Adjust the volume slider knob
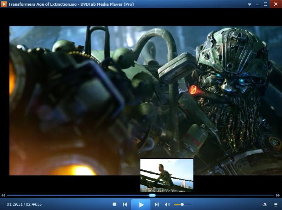This screenshot has height=210, width=282. tap(182, 204)
